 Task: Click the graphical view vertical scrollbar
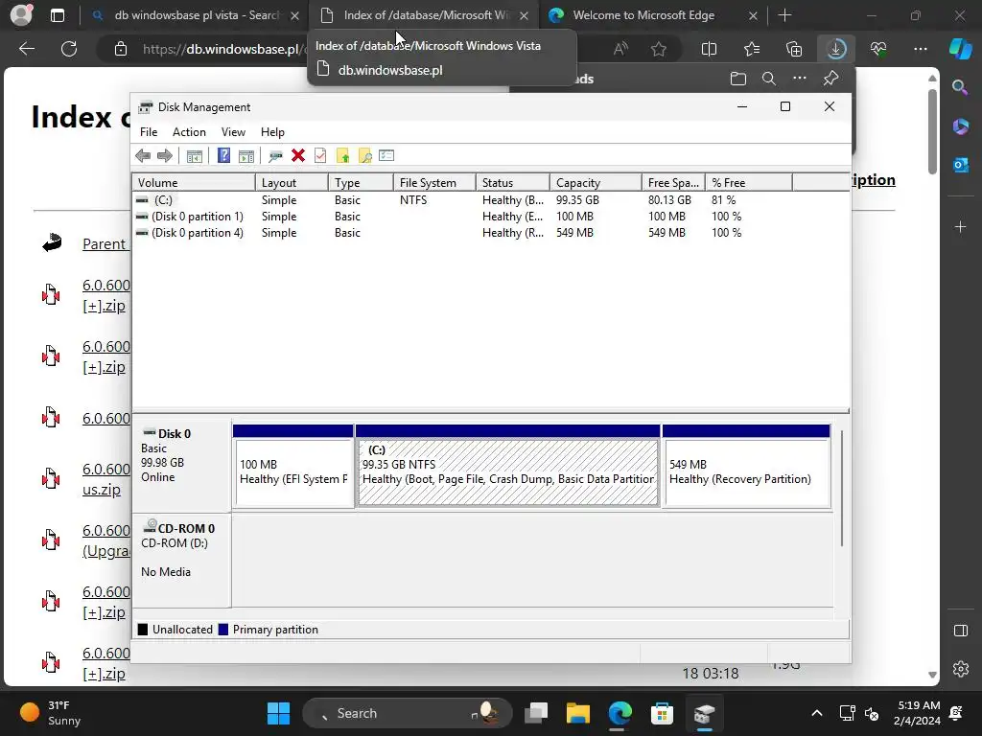(x=842, y=488)
